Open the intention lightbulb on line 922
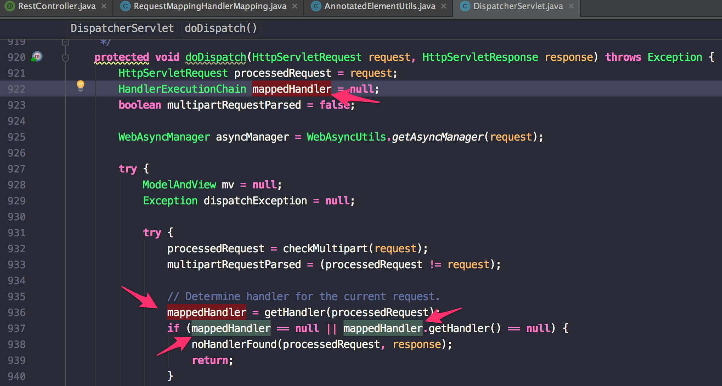This screenshot has width=722, height=386. click(x=81, y=86)
